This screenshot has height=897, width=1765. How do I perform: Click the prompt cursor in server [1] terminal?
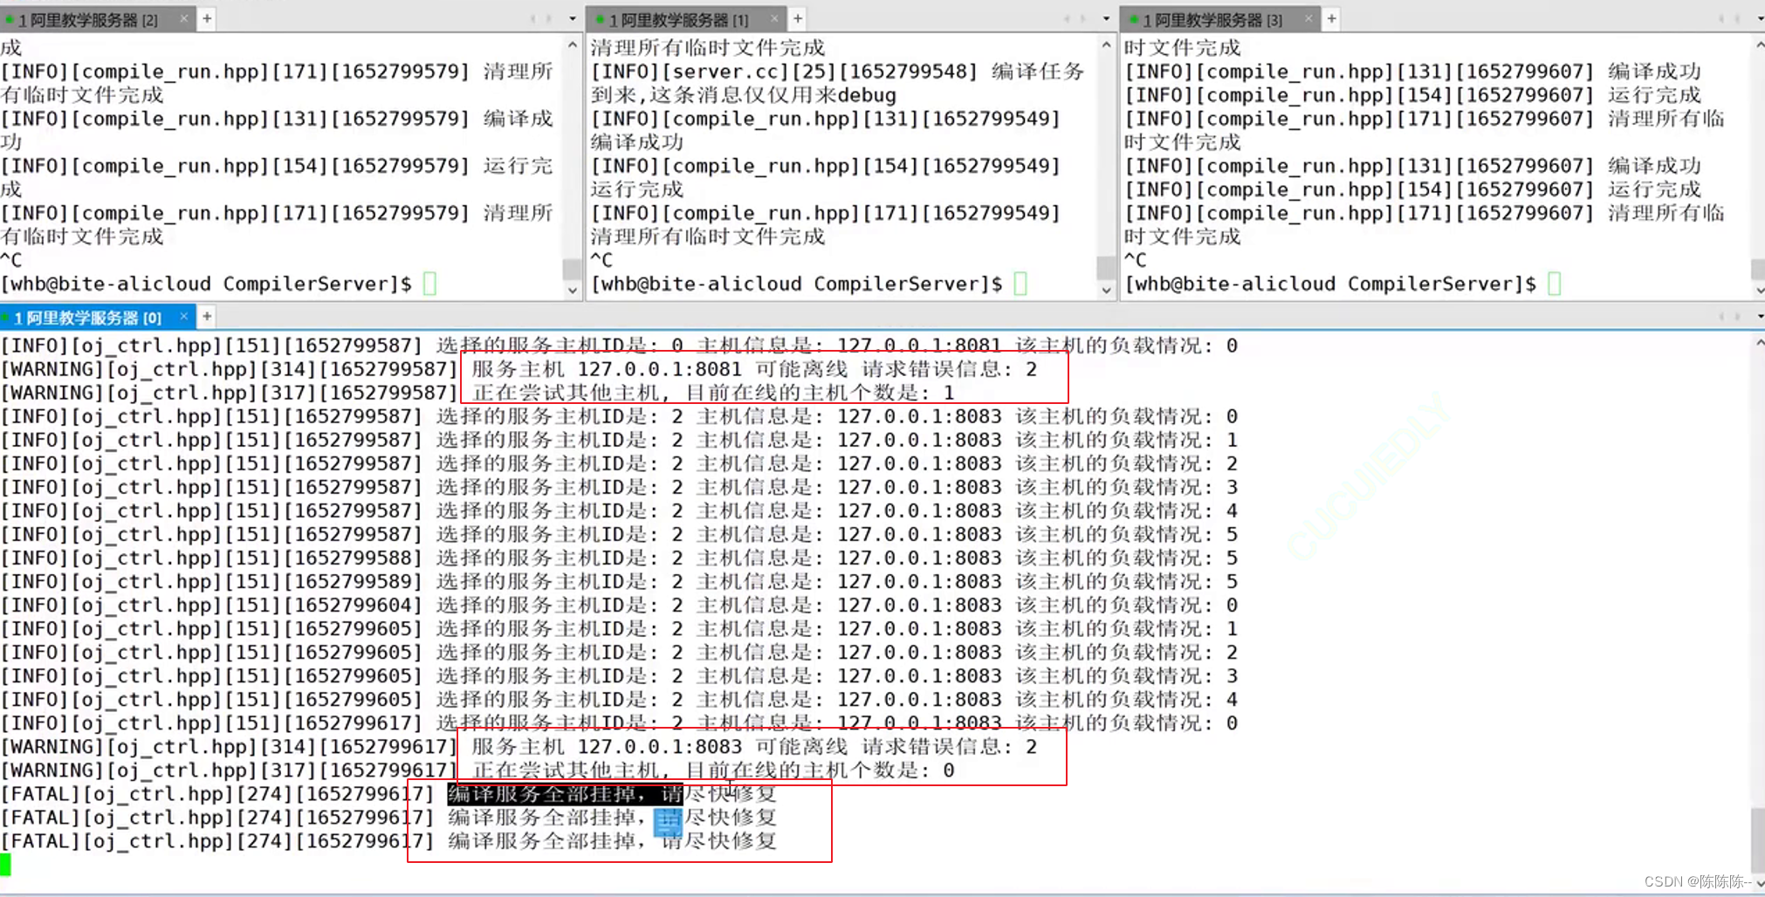pyautogui.click(x=1020, y=284)
